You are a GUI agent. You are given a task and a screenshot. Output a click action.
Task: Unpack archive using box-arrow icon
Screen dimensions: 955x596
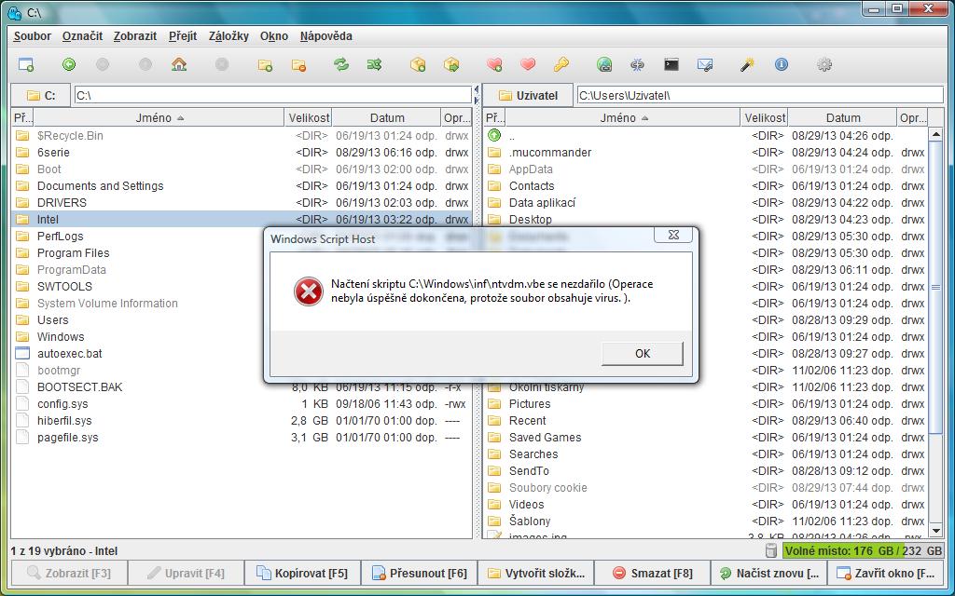pos(451,64)
